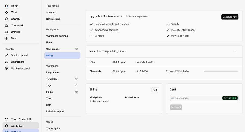Click the Search magnifier icon
The image size is (245, 132).
pos(7,19)
